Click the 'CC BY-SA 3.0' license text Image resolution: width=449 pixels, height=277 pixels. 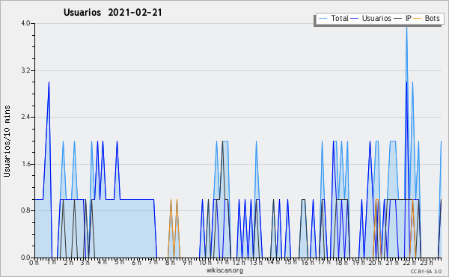click(426, 271)
